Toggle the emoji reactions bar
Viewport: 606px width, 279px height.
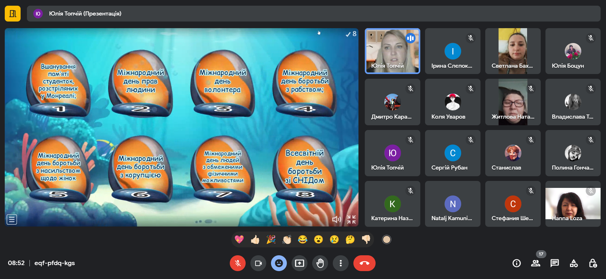[x=279, y=263]
